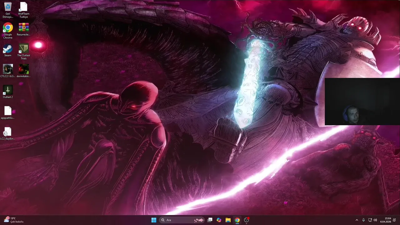Open Task View from the taskbar
Screen dimensions: 400x225
pos(210,220)
